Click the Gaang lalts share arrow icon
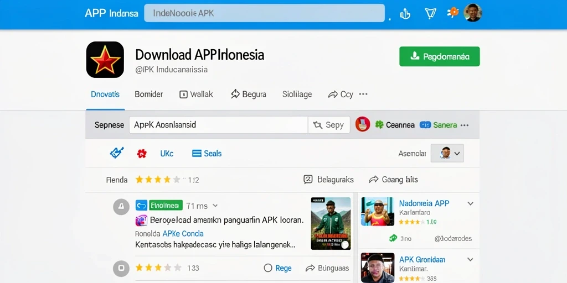567x283 pixels. (x=374, y=180)
